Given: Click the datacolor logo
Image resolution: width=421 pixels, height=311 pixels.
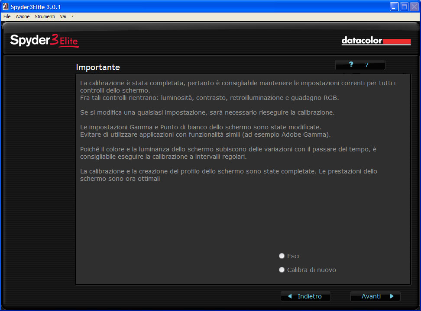Looking at the screenshot, I should pyautogui.click(x=376, y=41).
